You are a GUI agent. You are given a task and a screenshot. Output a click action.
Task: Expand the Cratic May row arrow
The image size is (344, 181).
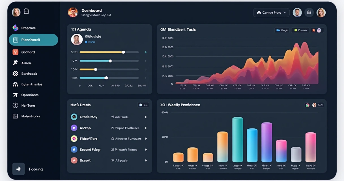point(146,117)
